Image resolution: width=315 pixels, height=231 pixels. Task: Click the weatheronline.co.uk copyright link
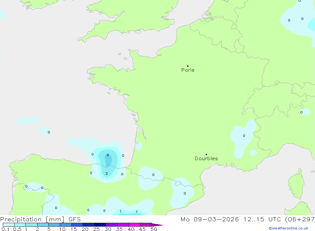pyautogui.click(x=289, y=228)
